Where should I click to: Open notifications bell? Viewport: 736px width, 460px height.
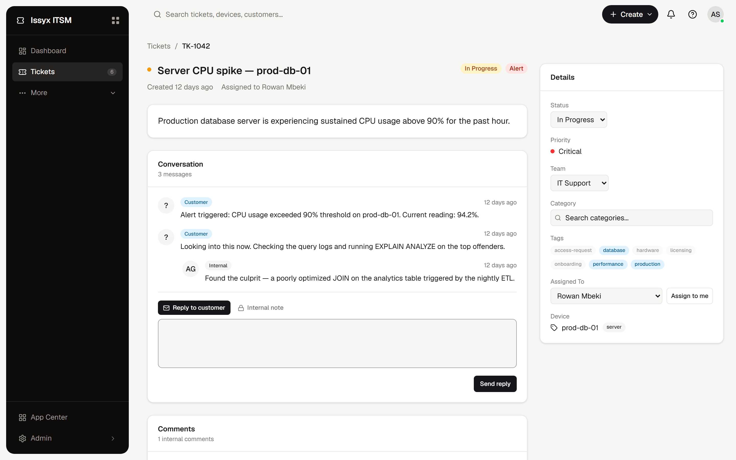671,14
